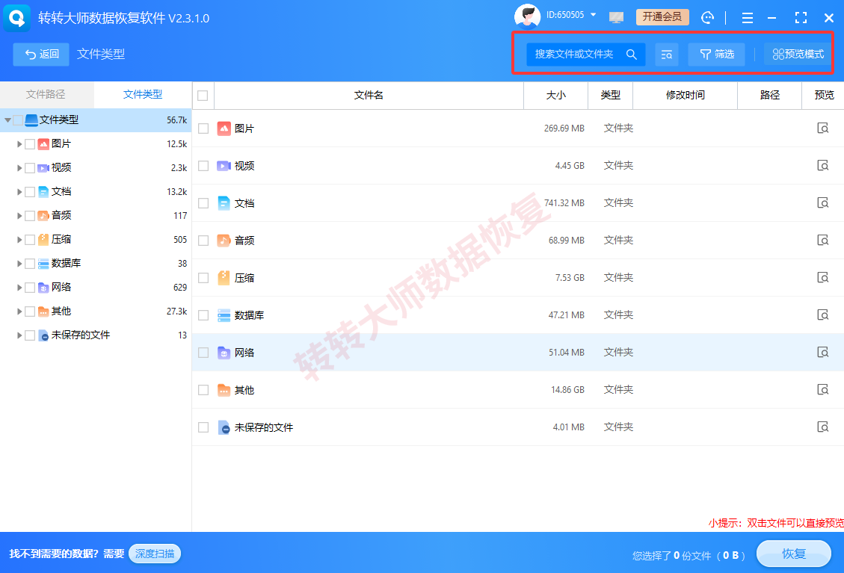Expand the 视频 node in sidebar tree

click(19, 168)
